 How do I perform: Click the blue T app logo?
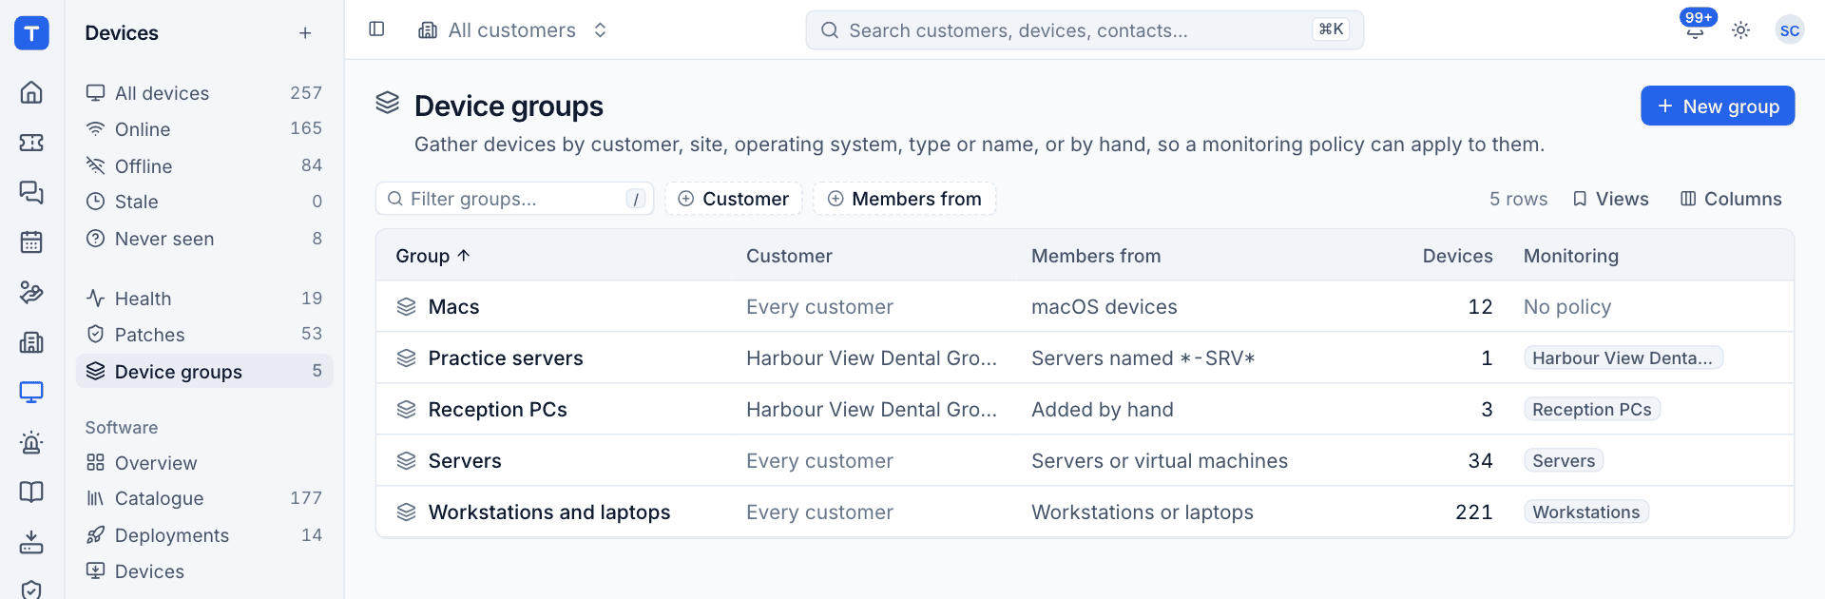31,33
